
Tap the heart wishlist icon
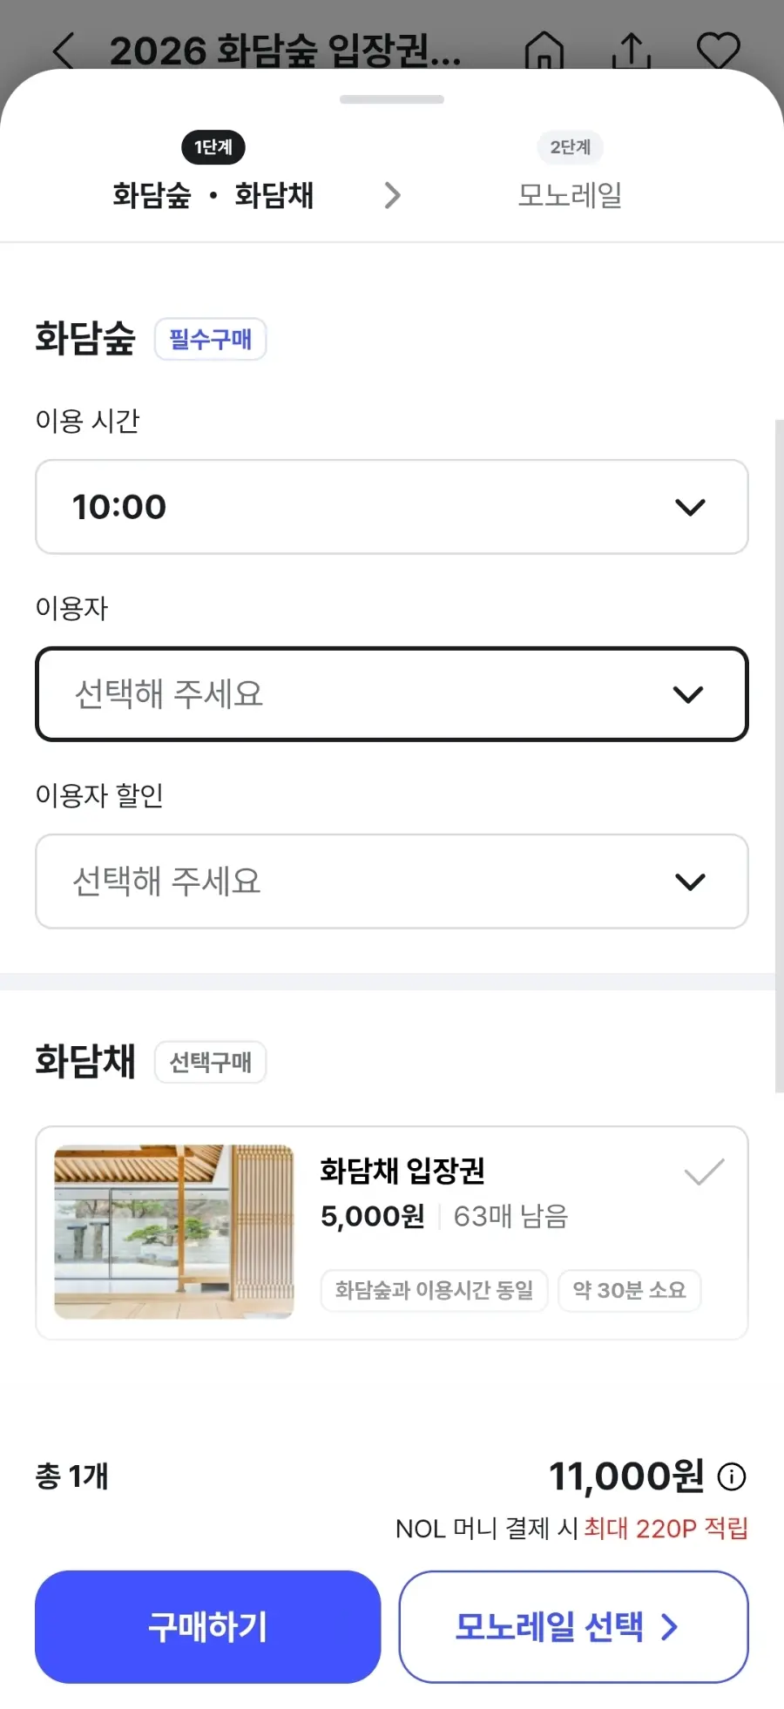coord(719,50)
